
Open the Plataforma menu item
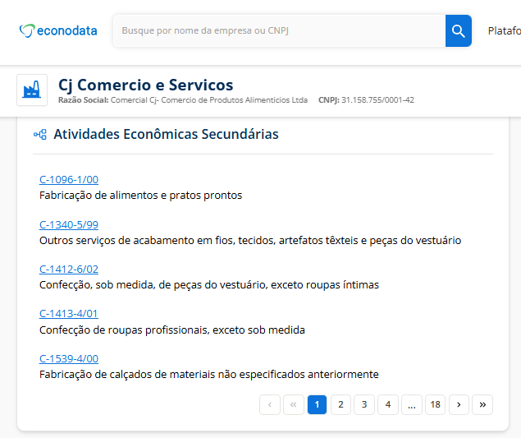(504, 31)
